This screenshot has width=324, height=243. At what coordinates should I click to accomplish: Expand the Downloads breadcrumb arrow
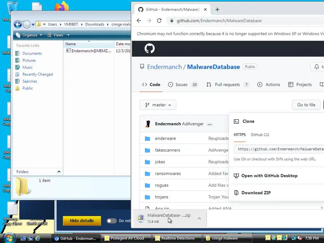tap(108, 24)
